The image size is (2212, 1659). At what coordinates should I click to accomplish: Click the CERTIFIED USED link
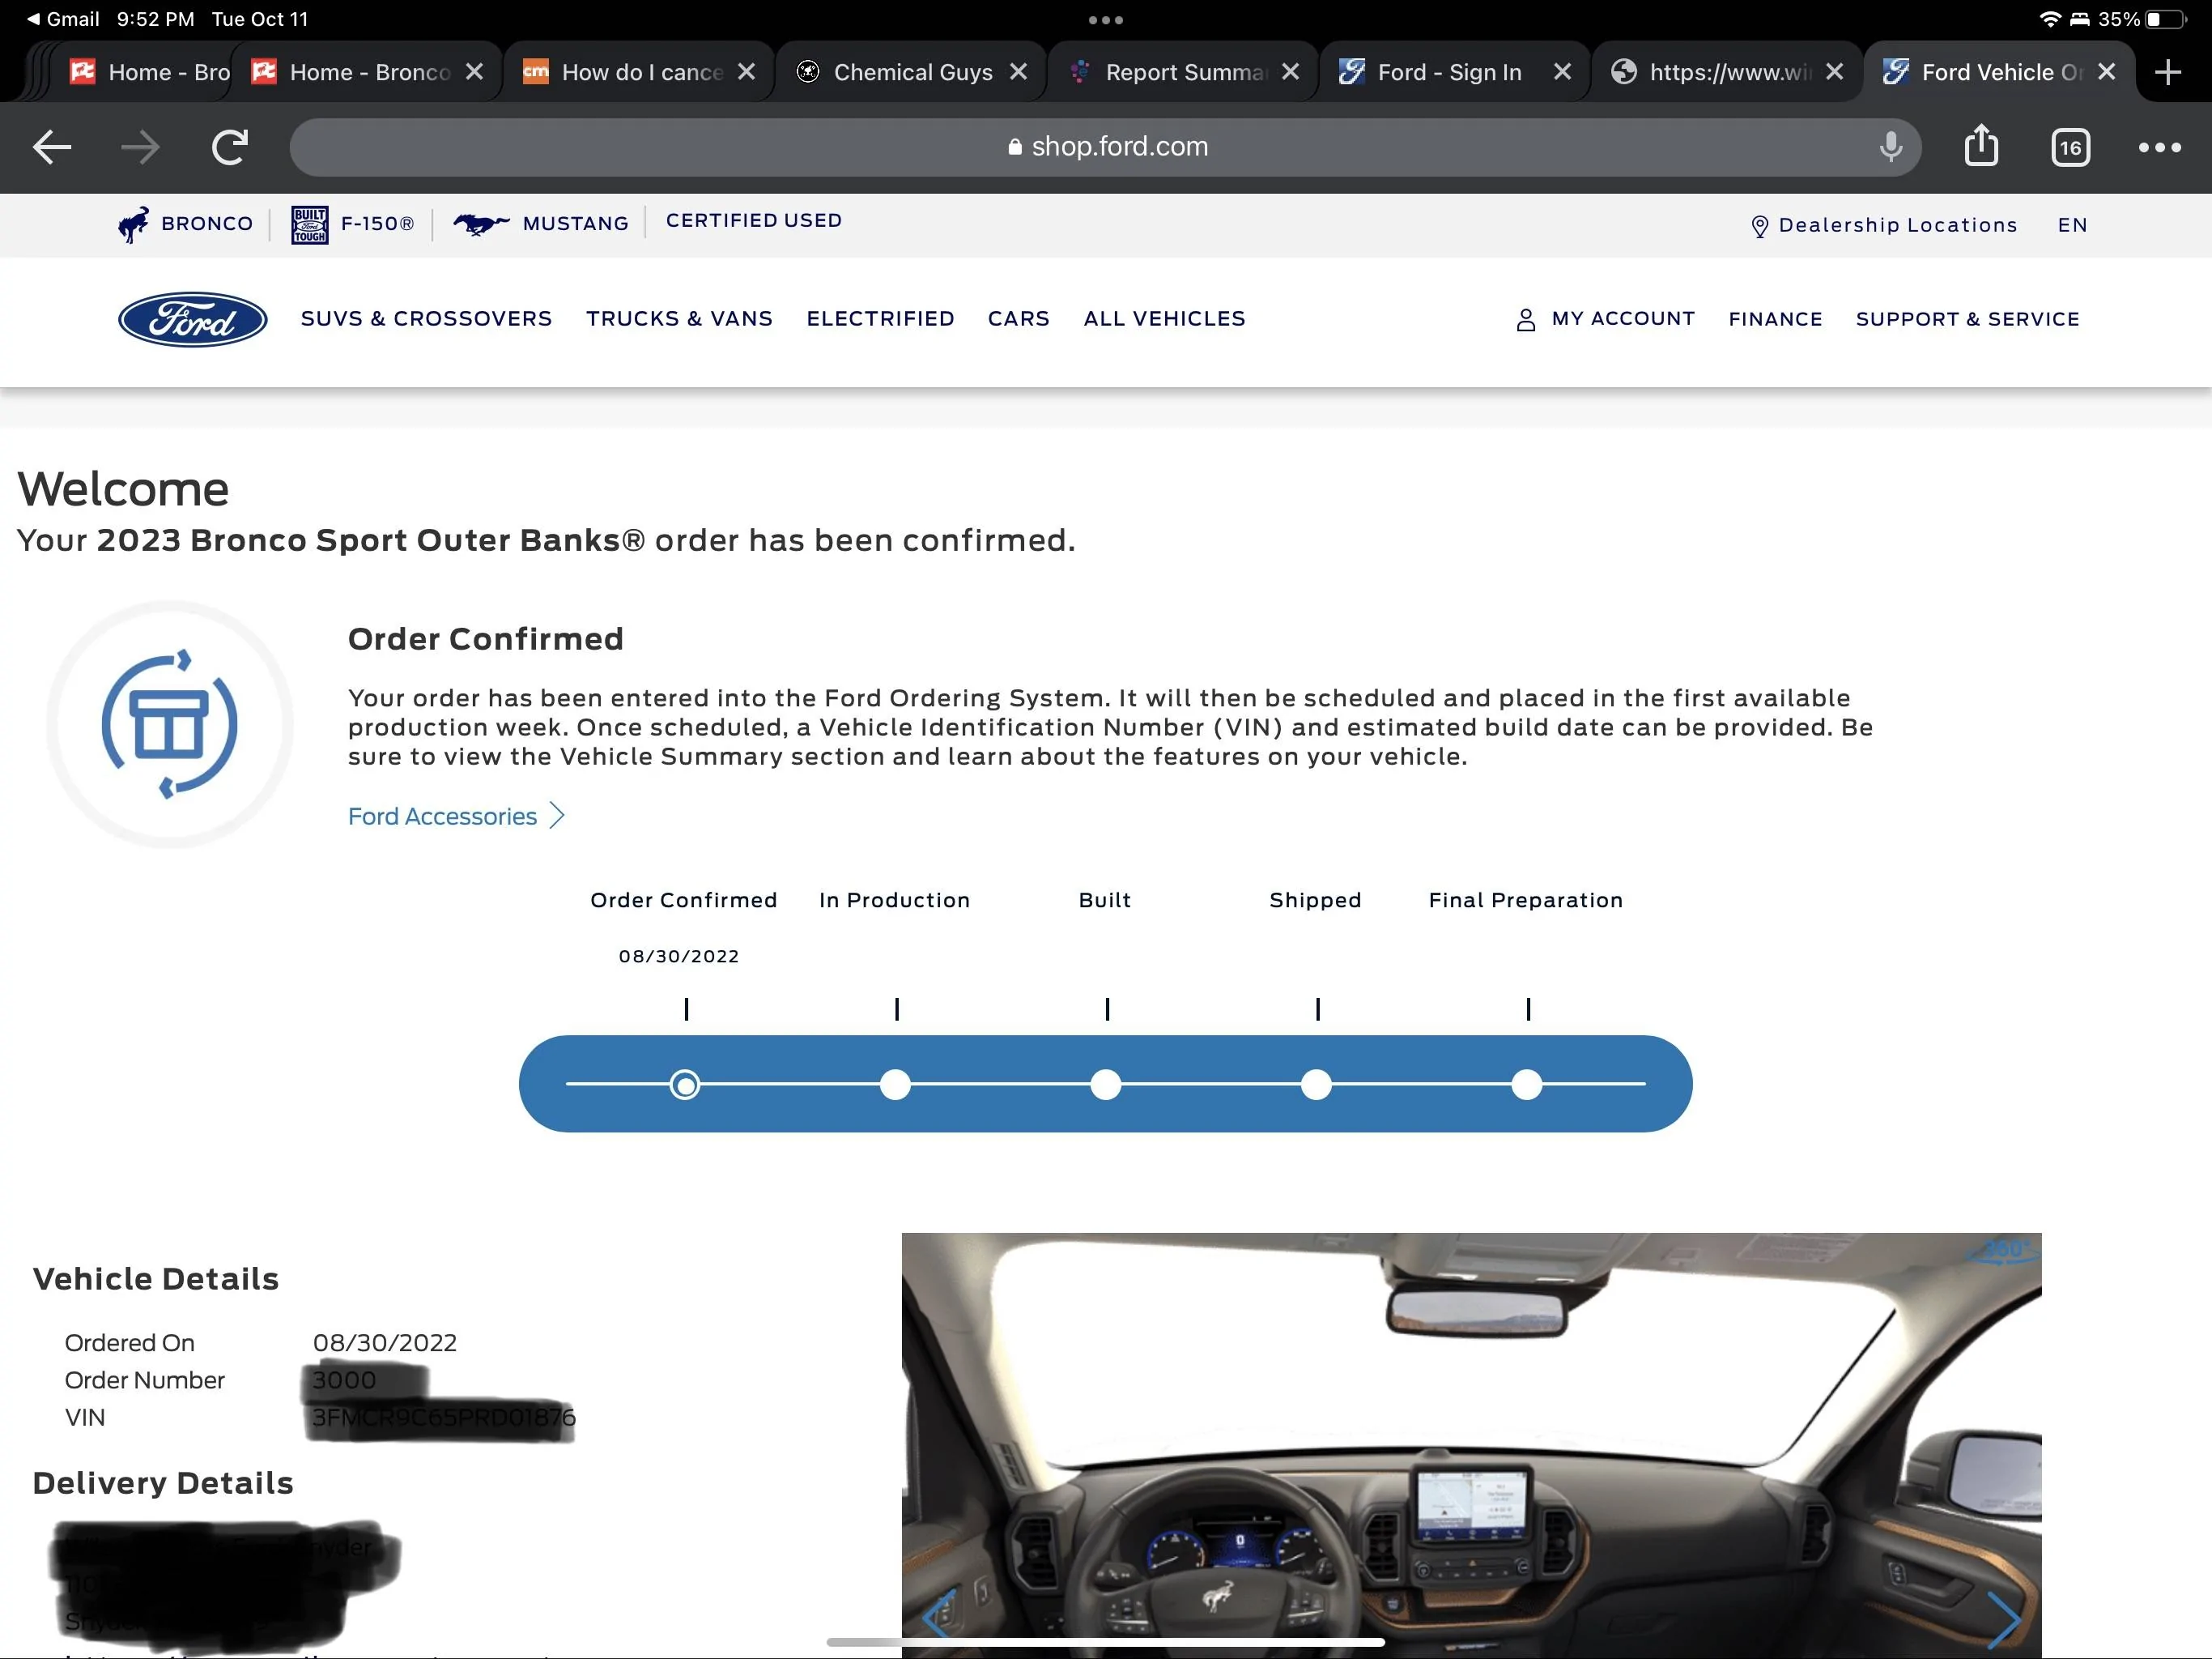754,220
